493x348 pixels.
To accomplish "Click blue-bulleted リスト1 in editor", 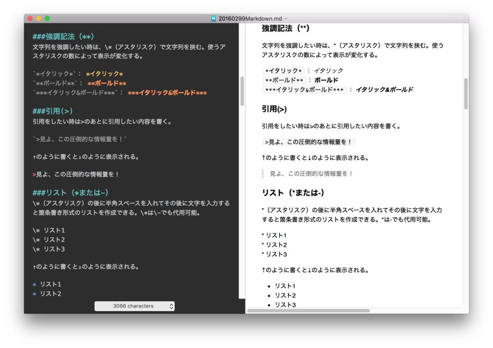I will click(47, 284).
